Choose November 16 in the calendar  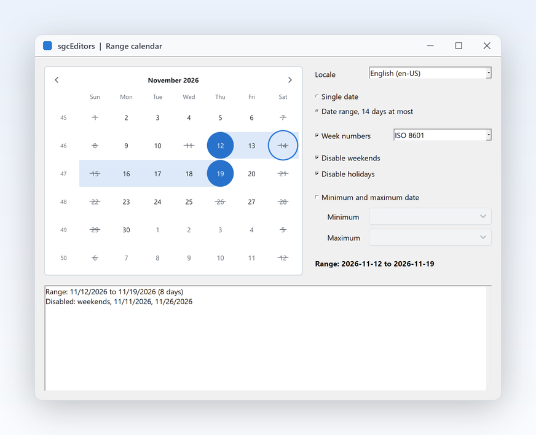point(126,174)
